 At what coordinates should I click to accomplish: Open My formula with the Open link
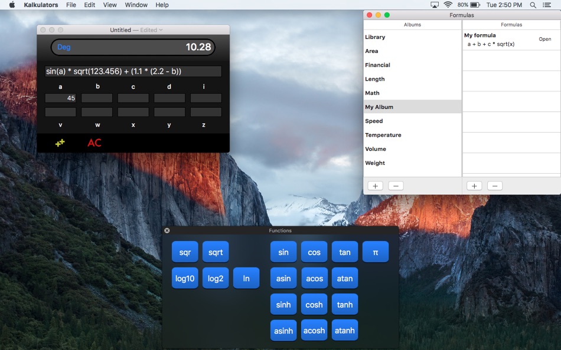(x=545, y=39)
